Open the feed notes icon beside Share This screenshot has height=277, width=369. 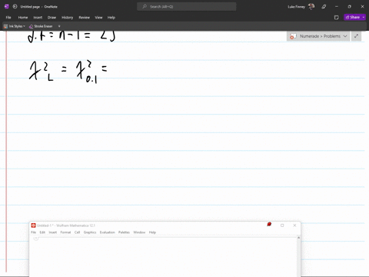[x=337, y=18]
